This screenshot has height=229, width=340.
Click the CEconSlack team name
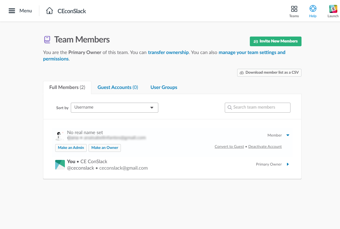click(x=72, y=11)
